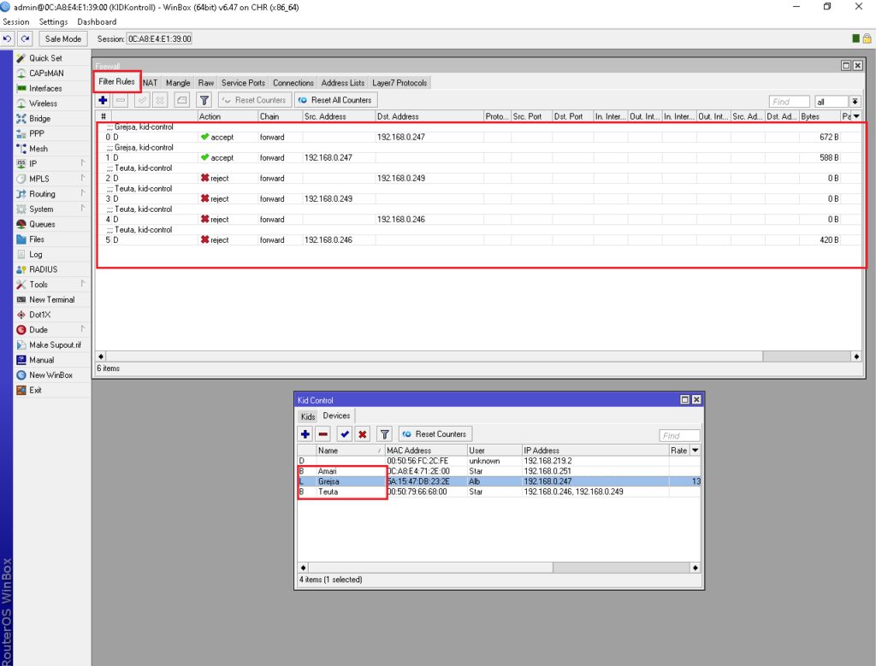The height and width of the screenshot is (666, 876).
Task: Open Wireless from the sidebar
Action: tap(43, 103)
